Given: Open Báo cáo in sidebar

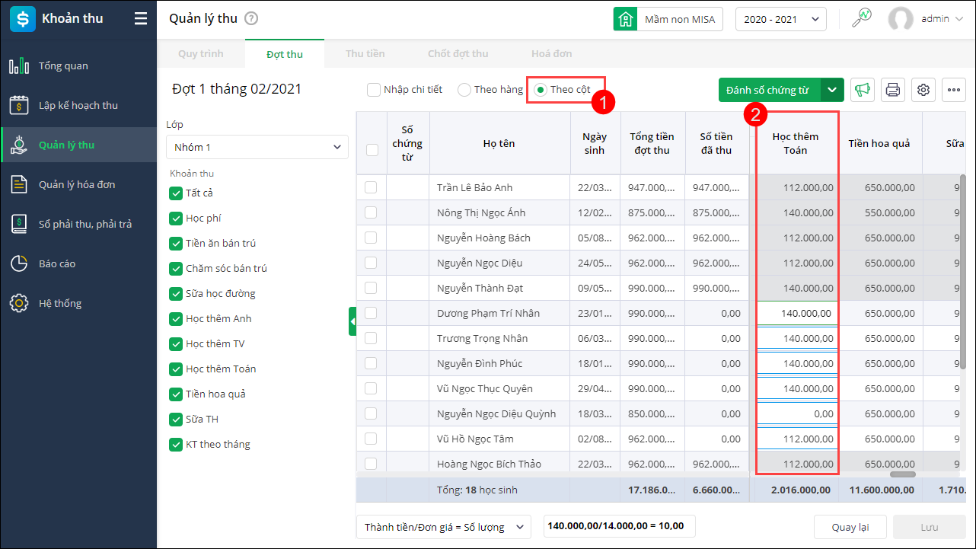Looking at the screenshot, I should tap(78, 264).
